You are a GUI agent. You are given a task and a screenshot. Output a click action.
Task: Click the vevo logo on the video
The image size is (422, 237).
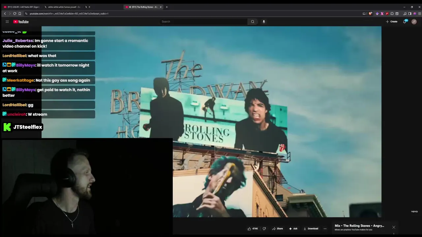click(414, 212)
